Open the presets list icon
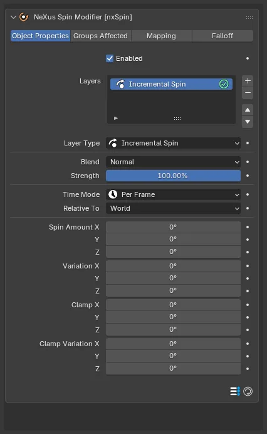Image resolution: width=267 pixels, height=434 pixels. click(235, 391)
